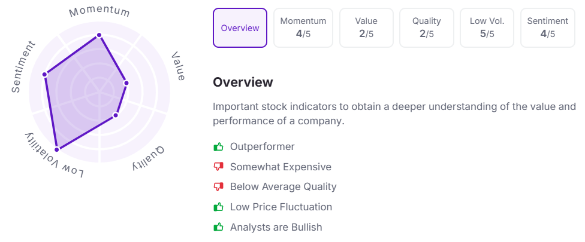The height and width of the screenshot is (242, 585).
Task: Select the Low Vol. 5/5 tab
Action: coord(487,28)
